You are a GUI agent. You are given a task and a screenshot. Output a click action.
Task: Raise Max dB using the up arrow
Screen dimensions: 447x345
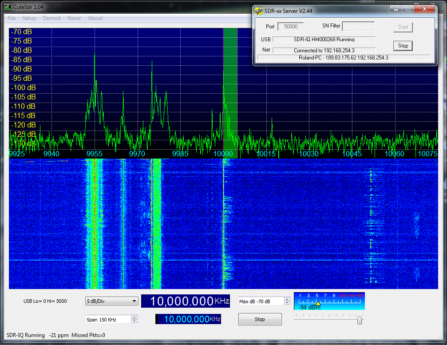(x=287, y=299)
